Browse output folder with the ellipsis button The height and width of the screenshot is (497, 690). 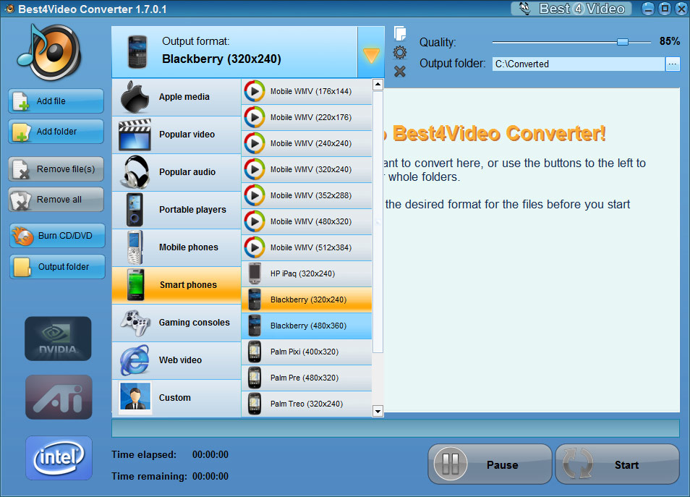(673, 64)
